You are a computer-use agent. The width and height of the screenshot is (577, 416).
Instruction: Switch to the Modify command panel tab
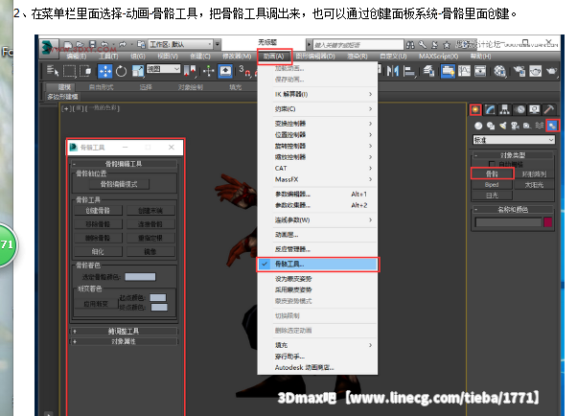490,109
